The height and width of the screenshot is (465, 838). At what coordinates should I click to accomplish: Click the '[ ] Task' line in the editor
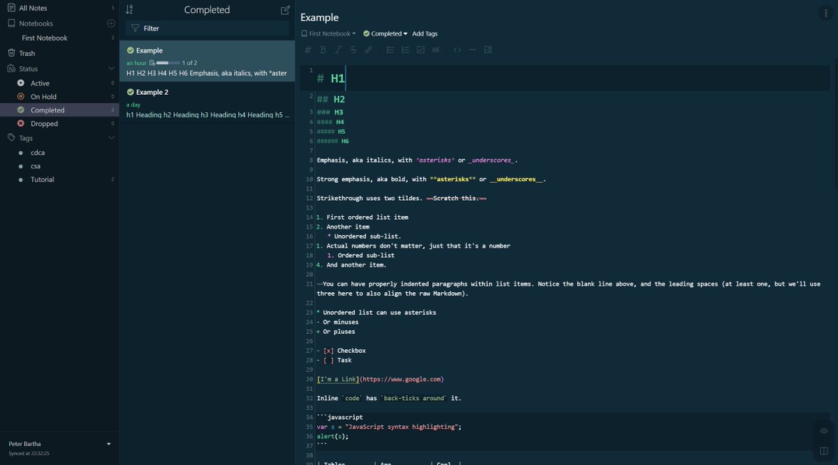335,360
